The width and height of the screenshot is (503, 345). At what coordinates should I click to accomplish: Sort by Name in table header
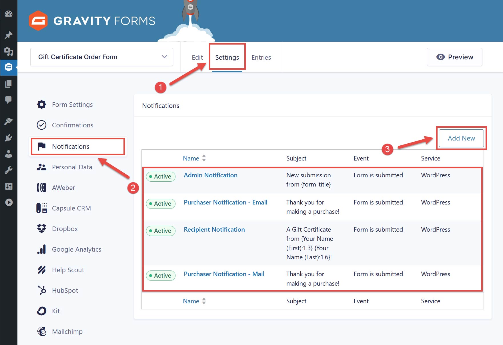194,158
